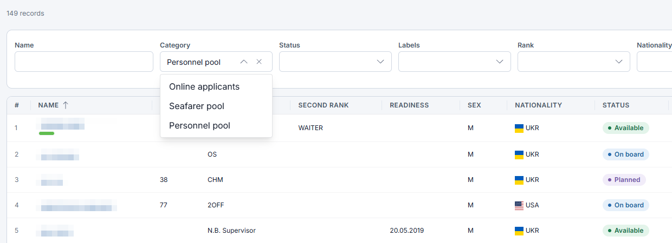Click the READINESS column header
The height and width of the screenshot is (243, 672).
pos(409,105)
